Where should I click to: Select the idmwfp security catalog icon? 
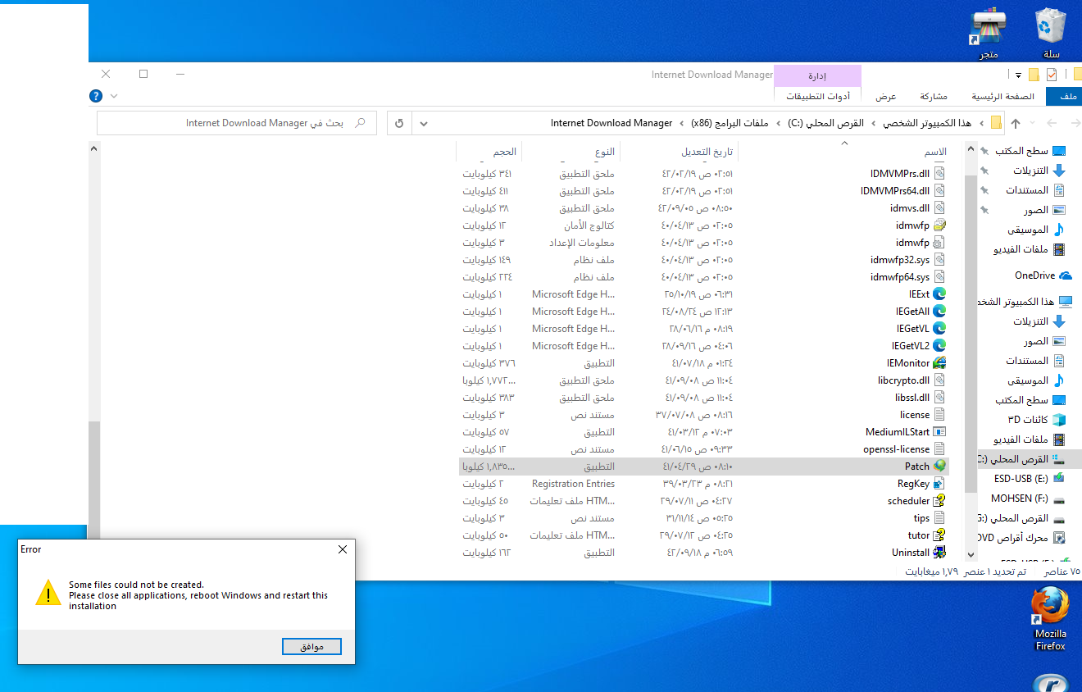click(939, 225)
